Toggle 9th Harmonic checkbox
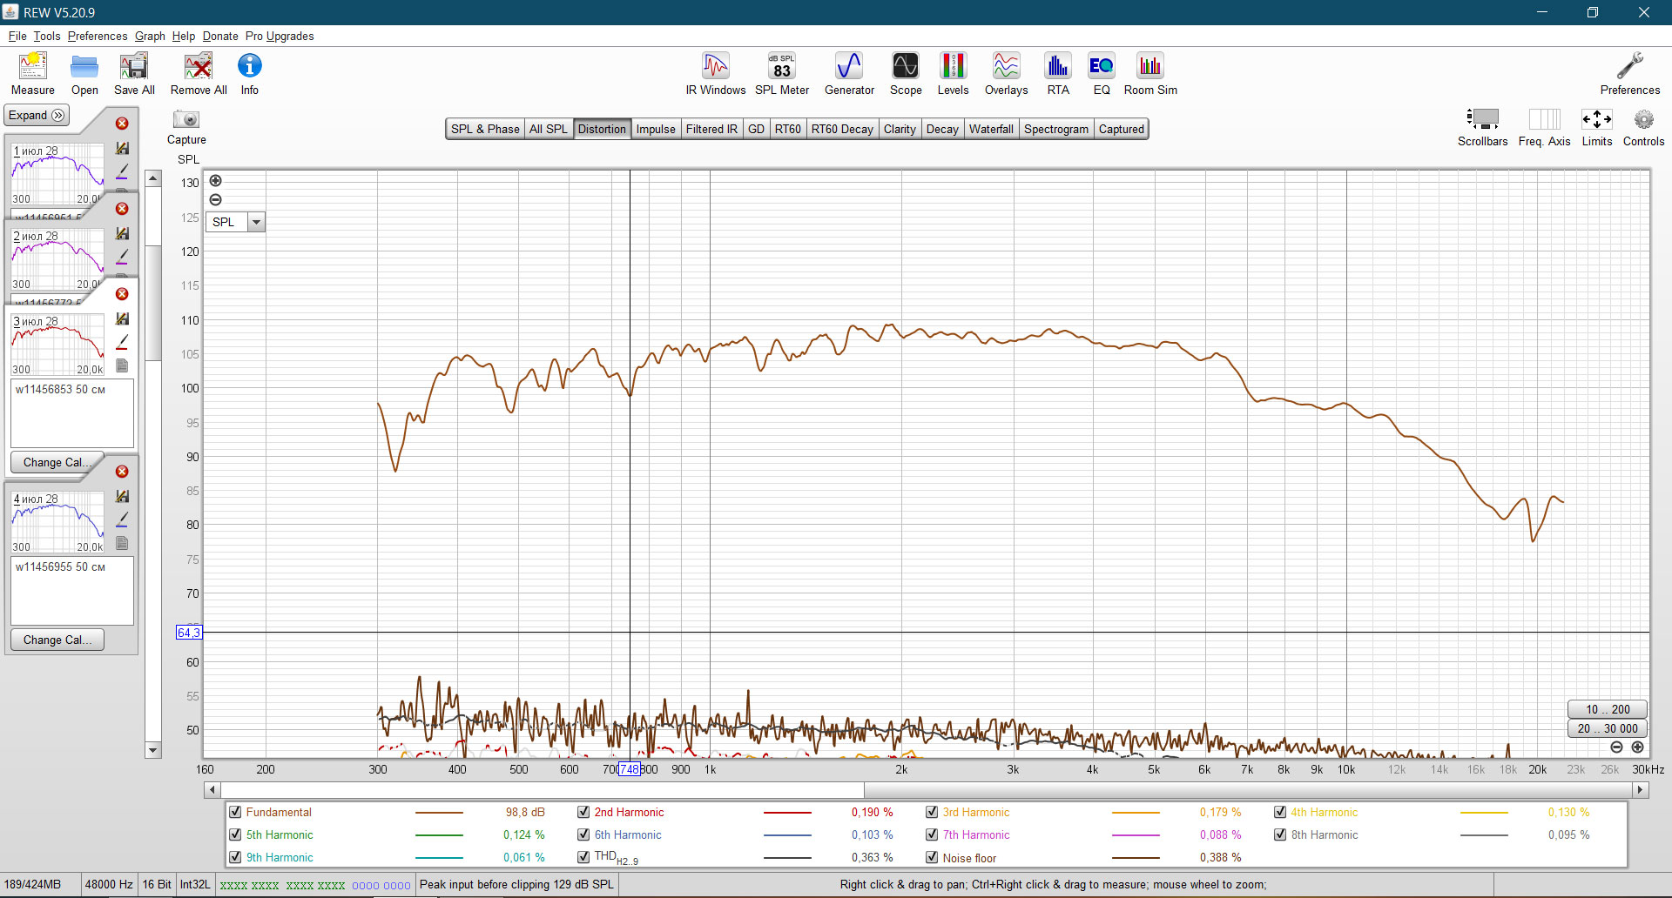Image resolution: width=1672 pixels, height=898 pixels. point(235,857)
